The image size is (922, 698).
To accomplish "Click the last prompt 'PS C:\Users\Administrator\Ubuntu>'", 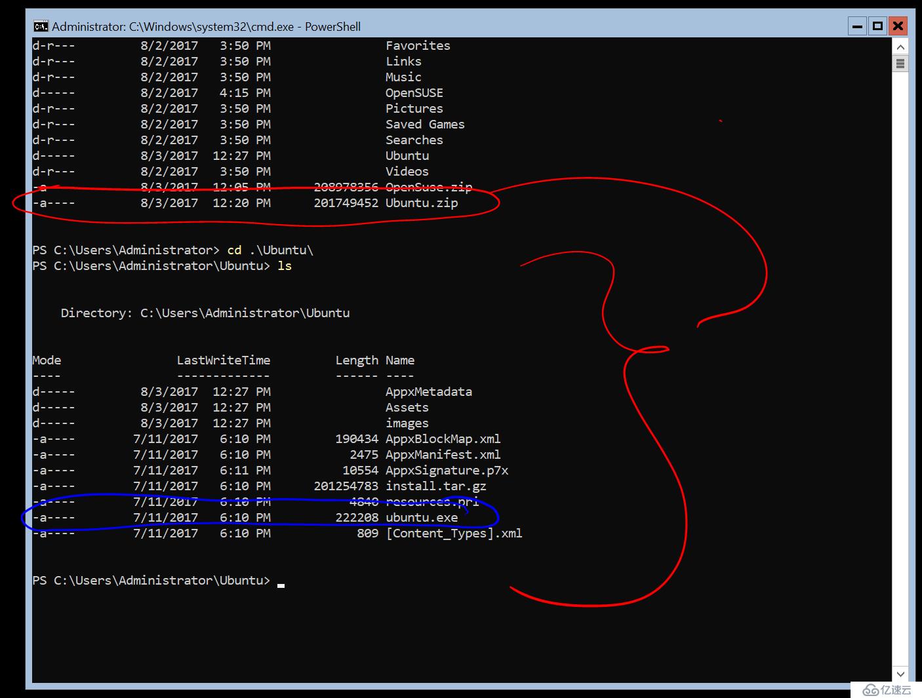I will click(x=151, y=581).
